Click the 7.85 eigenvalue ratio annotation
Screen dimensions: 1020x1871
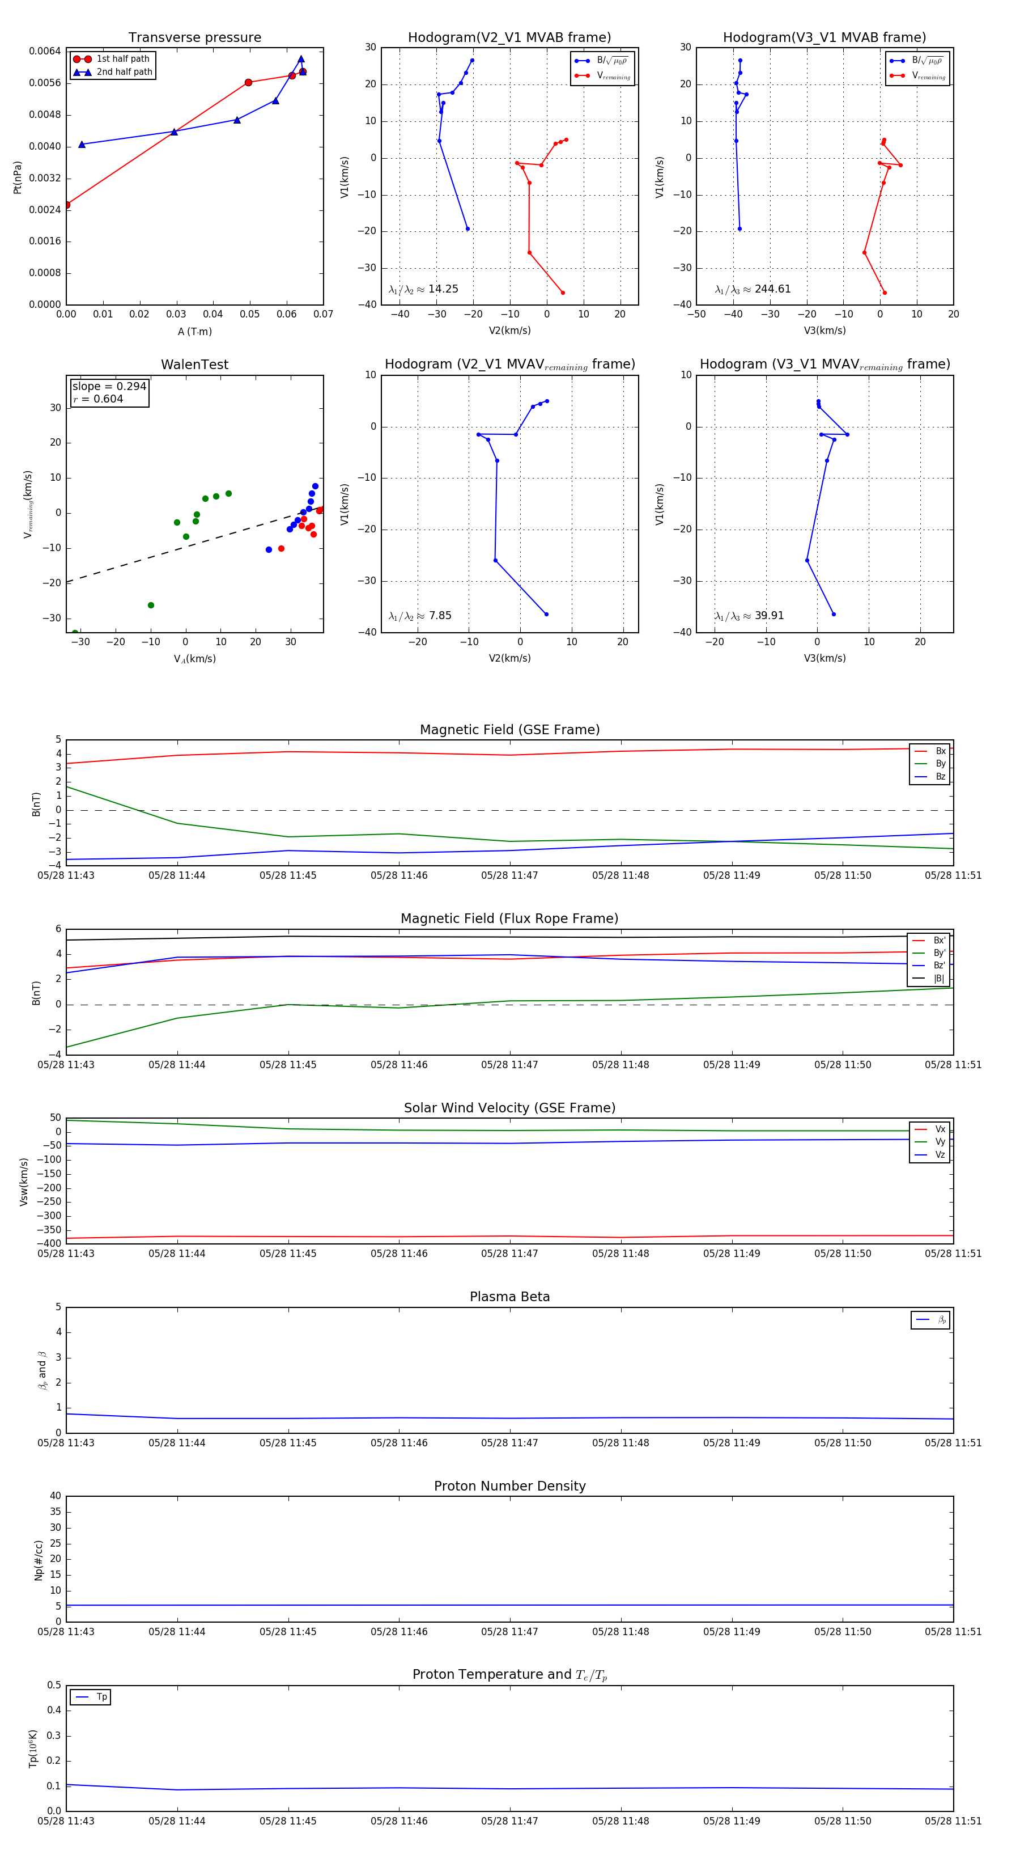pyautogui.click(x=419, y=616)
